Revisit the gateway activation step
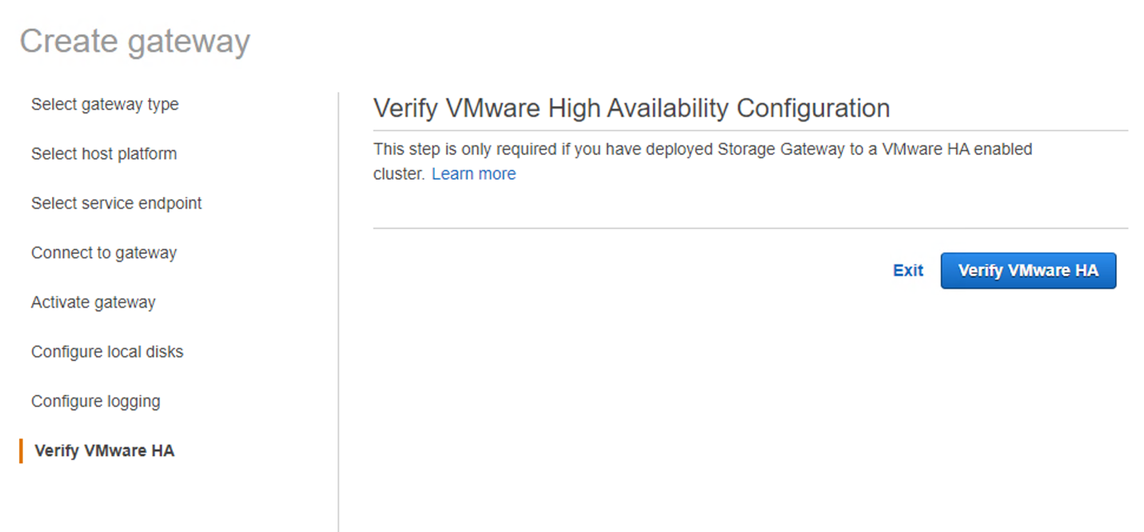Screen dimensions: 1144x532 [x=93, y=302]
